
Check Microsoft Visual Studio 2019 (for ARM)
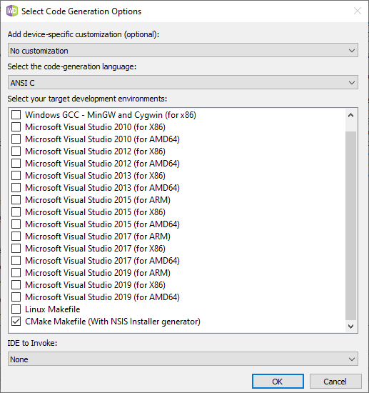tap(16, 273)
